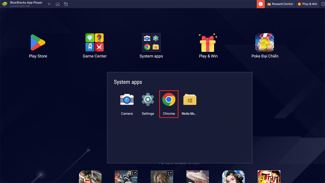Screen dimensions: 325x183
Task: Open the spaceship game thumbnail
Action: (126, 176)
